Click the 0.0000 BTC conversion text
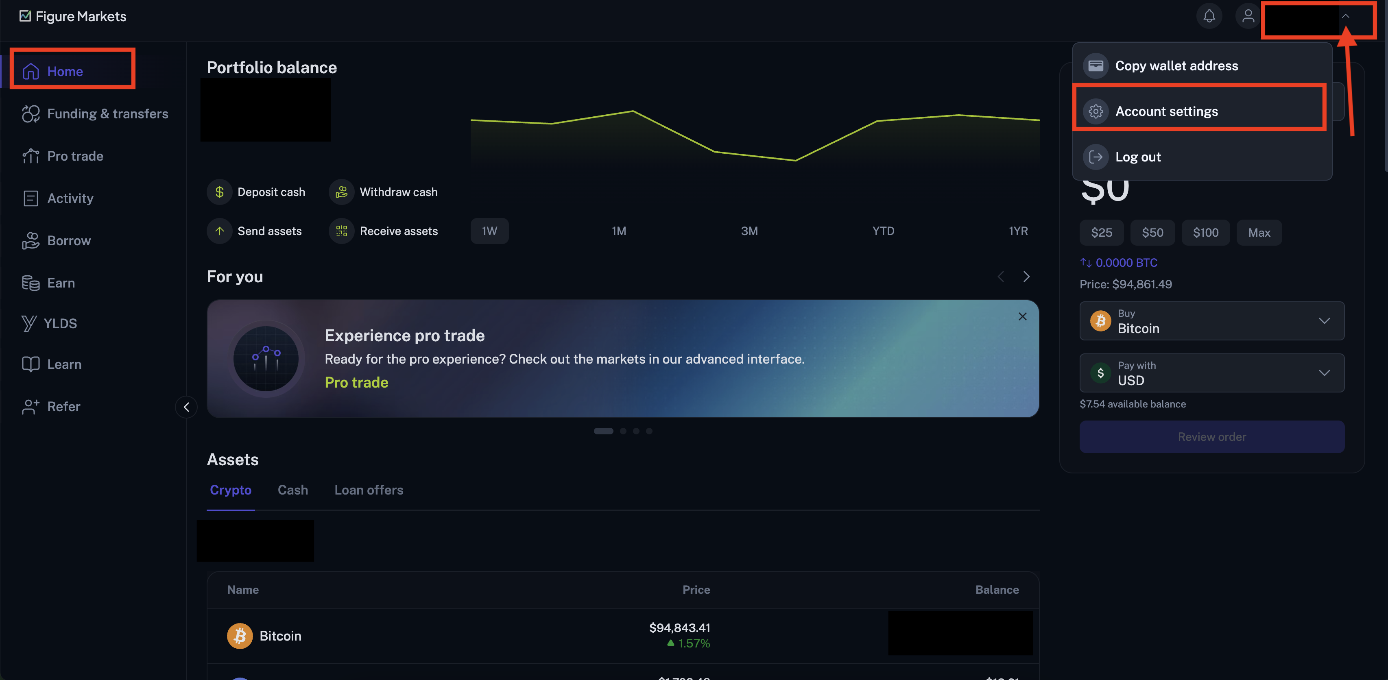1388x680 pixels. 1126,263
